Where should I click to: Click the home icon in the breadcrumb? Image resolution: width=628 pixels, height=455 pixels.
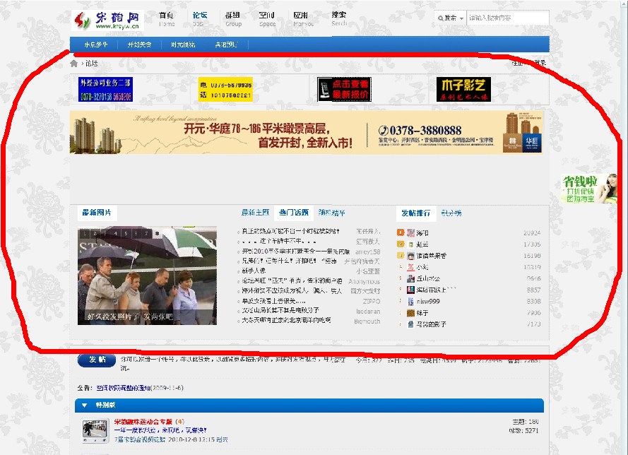[x=73, y=64]
